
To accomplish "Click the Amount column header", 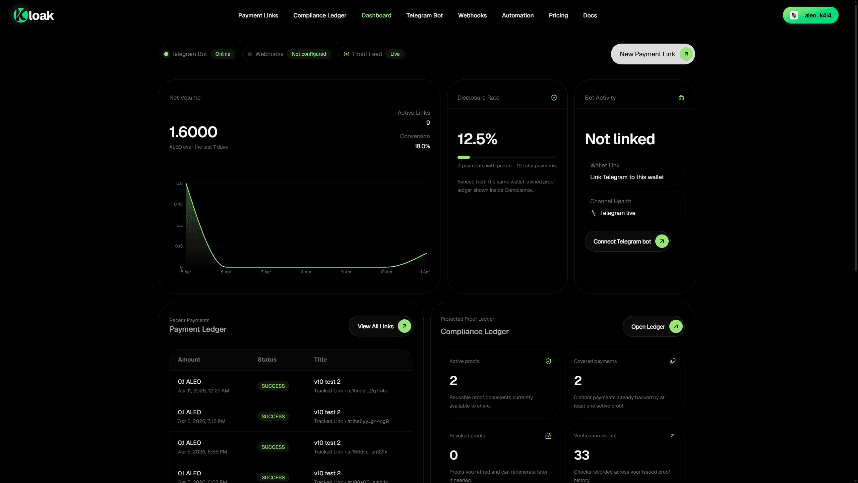I will (x=189, y=360).
